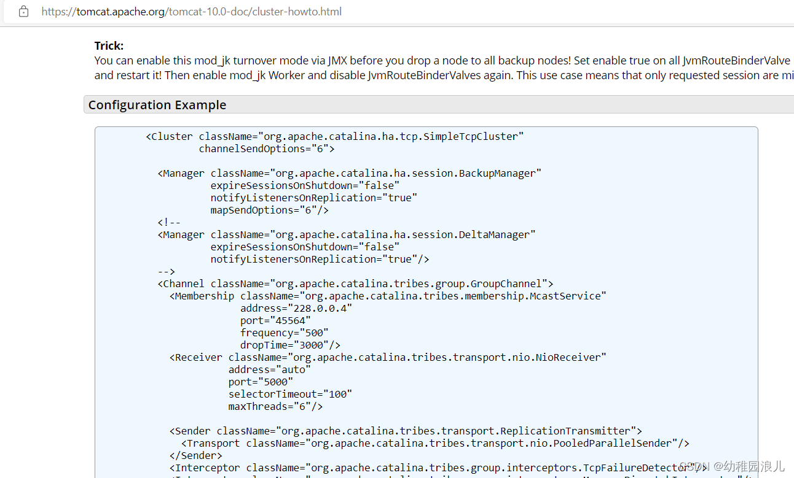This screenshot has width=794, height=478.
Task: Click the dropTime="3000" line
Action: pyautogui.click(x=291, y=345)
